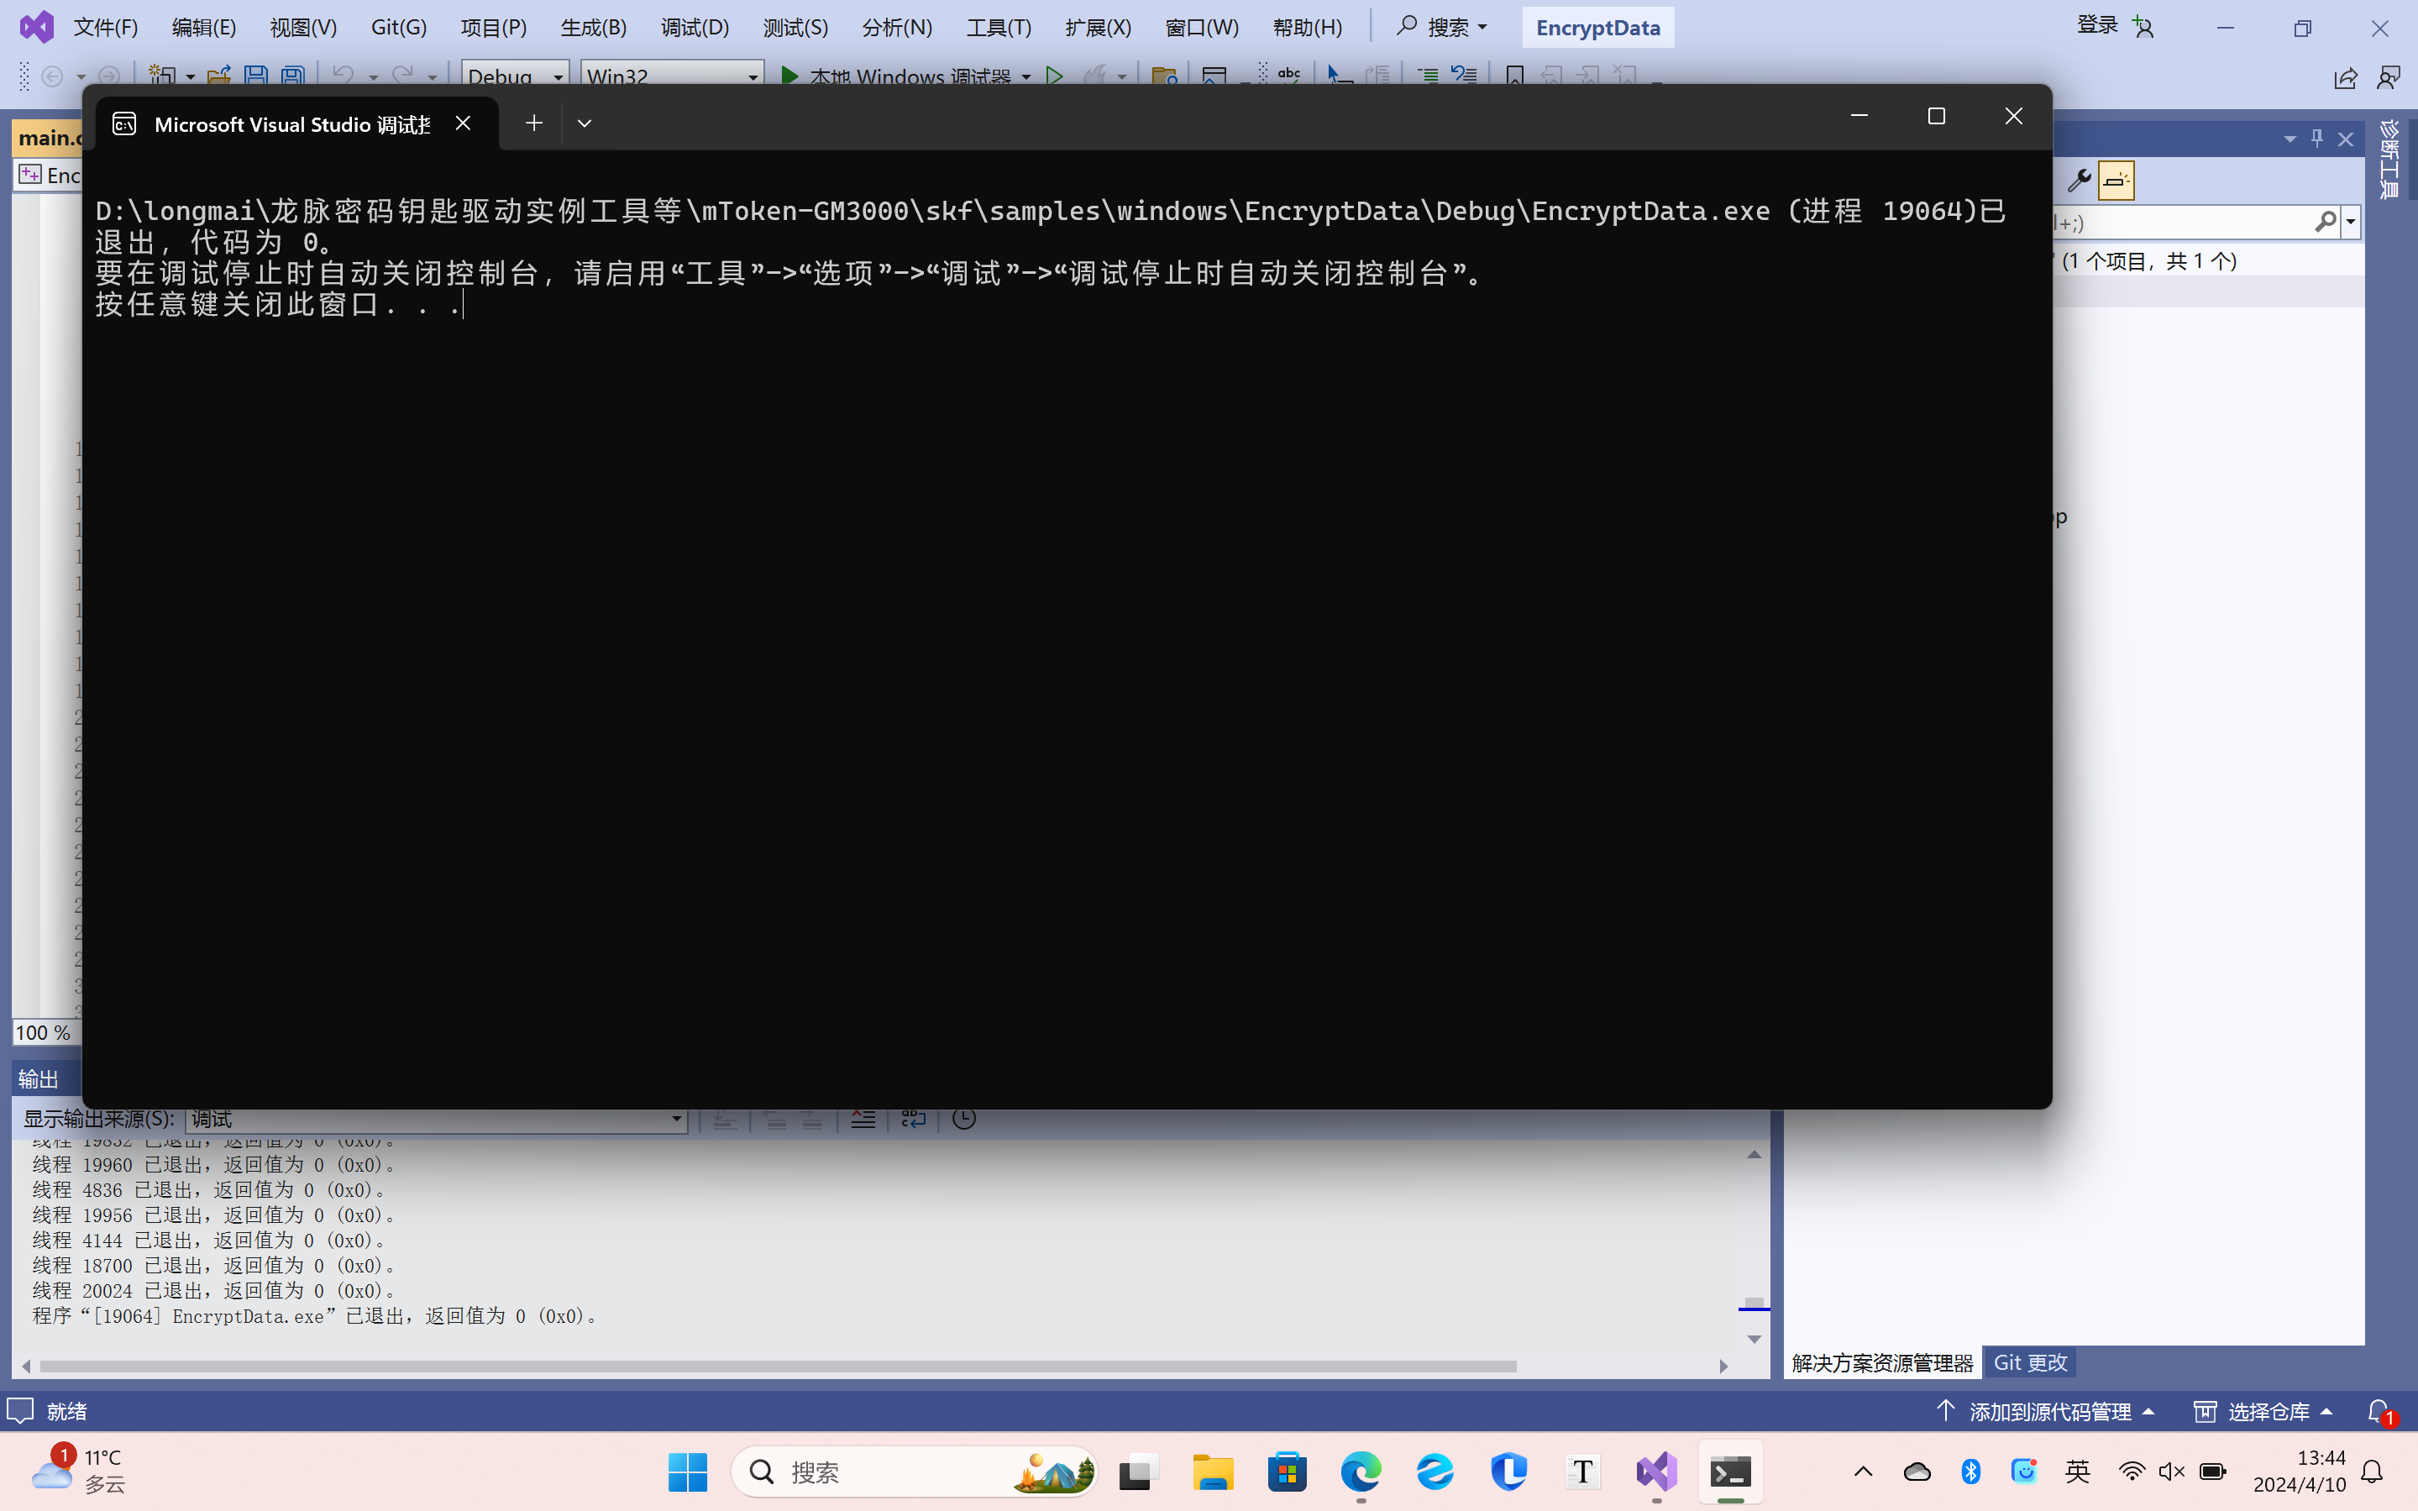Viewport: 2418px width, 1511px height.
Task: Click the Clear All output icon
Action: [863, 1120]
